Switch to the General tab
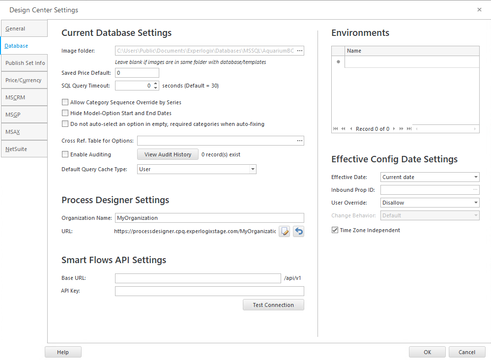The height and width of the screenshot is (360, 491). (24, 29)
